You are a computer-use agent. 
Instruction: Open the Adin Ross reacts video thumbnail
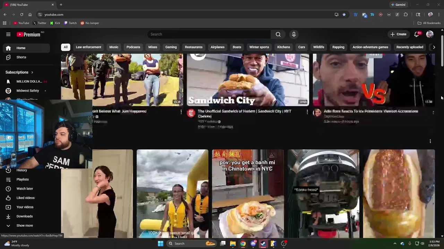pos(374,80)
